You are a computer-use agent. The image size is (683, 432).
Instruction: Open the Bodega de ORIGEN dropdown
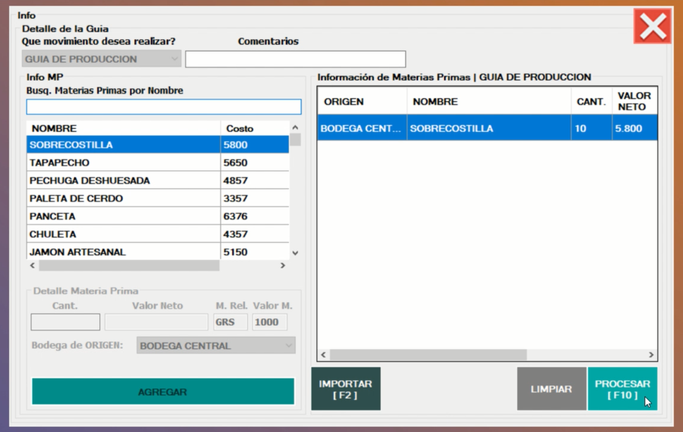[x=215, y=346]
